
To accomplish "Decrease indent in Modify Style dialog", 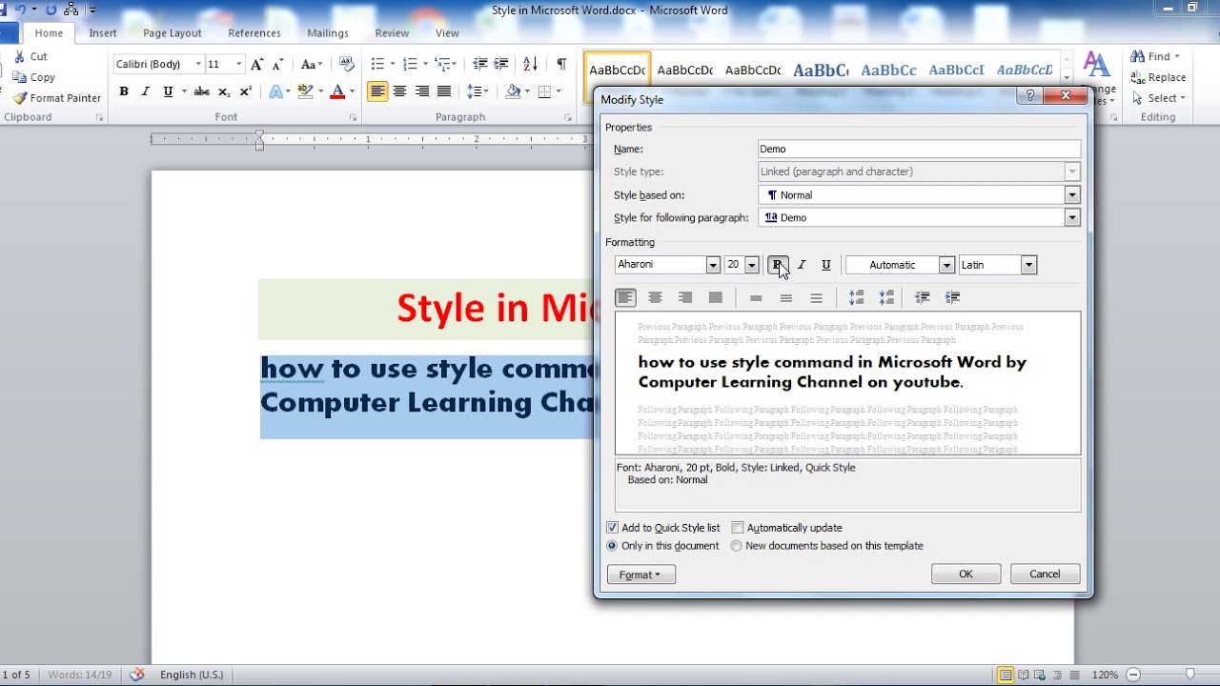I will pos(923,298).
